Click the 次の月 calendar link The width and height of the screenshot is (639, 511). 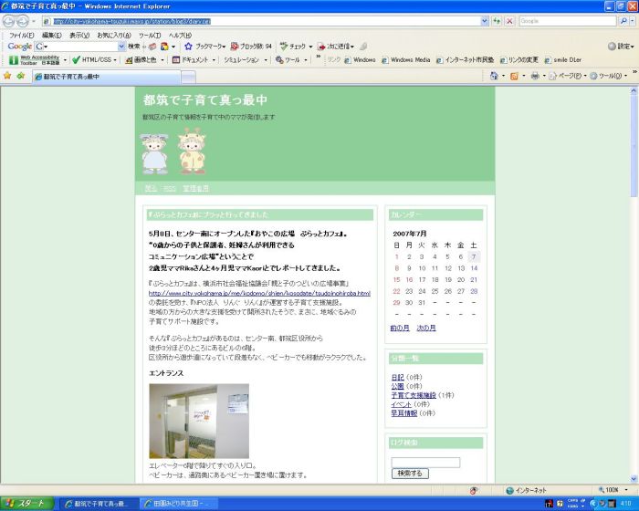[426, 328]
